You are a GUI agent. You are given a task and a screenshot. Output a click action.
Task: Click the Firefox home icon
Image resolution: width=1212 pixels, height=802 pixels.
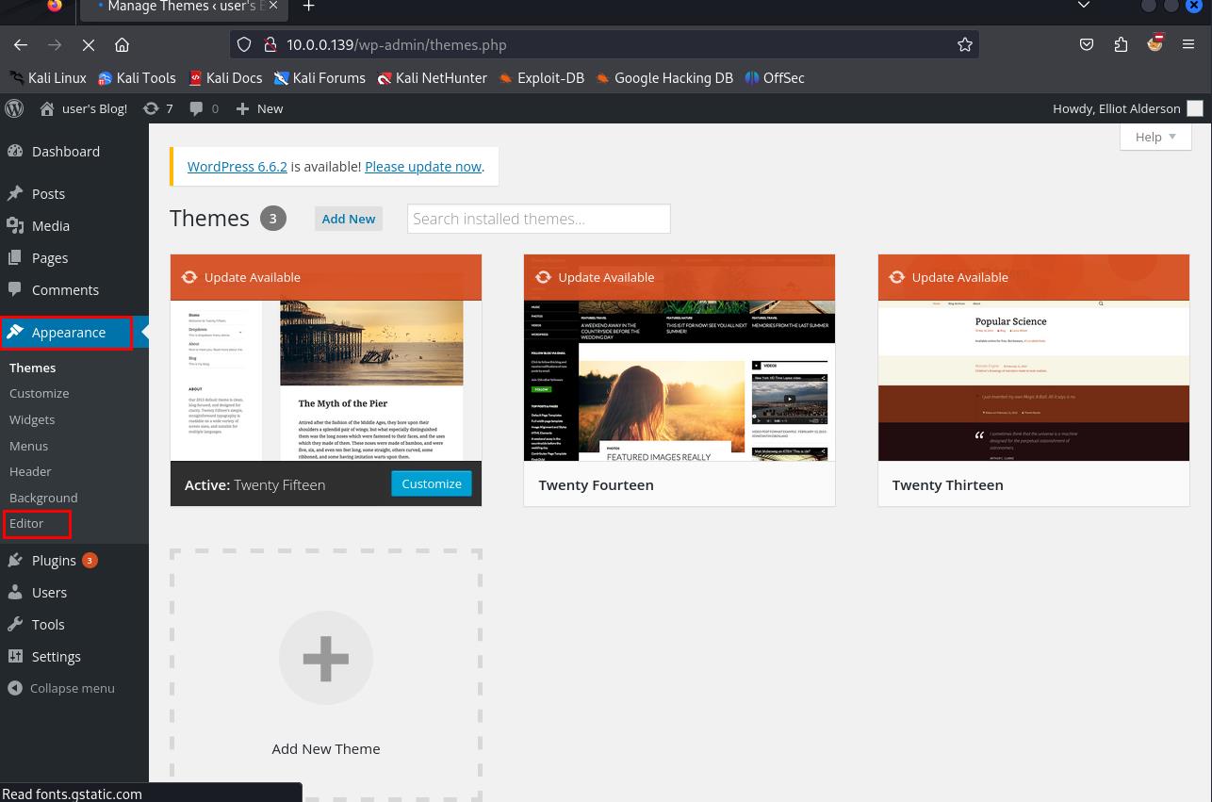(122, 44)
